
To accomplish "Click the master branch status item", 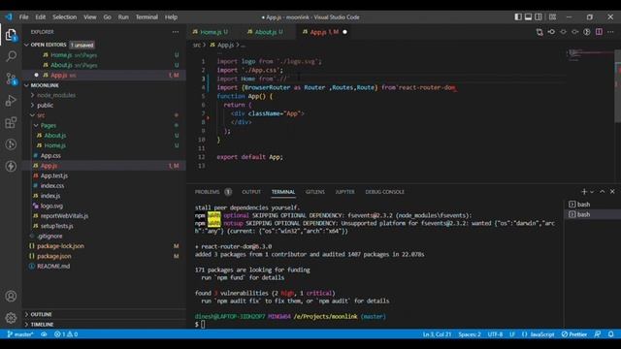I will (x=20, y=334).
